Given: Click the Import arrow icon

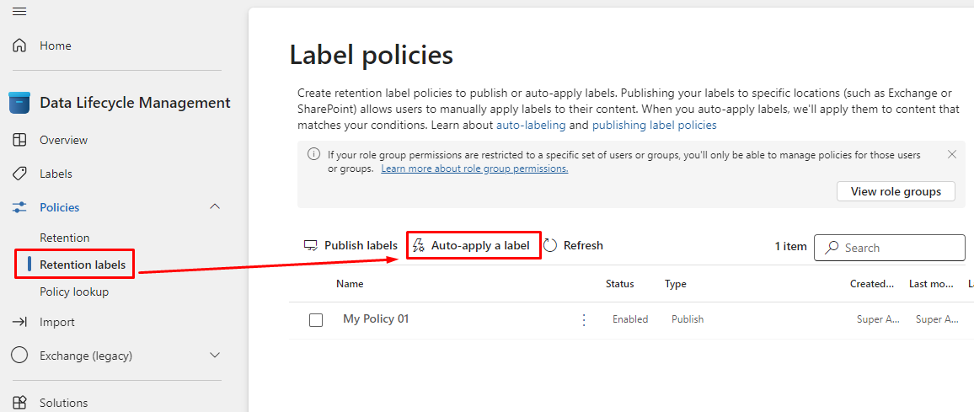Looking at the screenshot, I should (x=19, y=322).
